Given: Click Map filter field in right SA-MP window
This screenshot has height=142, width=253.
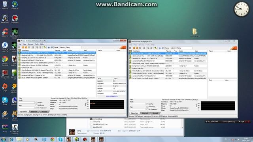Looking at the screenshot, I should point(138,109).
